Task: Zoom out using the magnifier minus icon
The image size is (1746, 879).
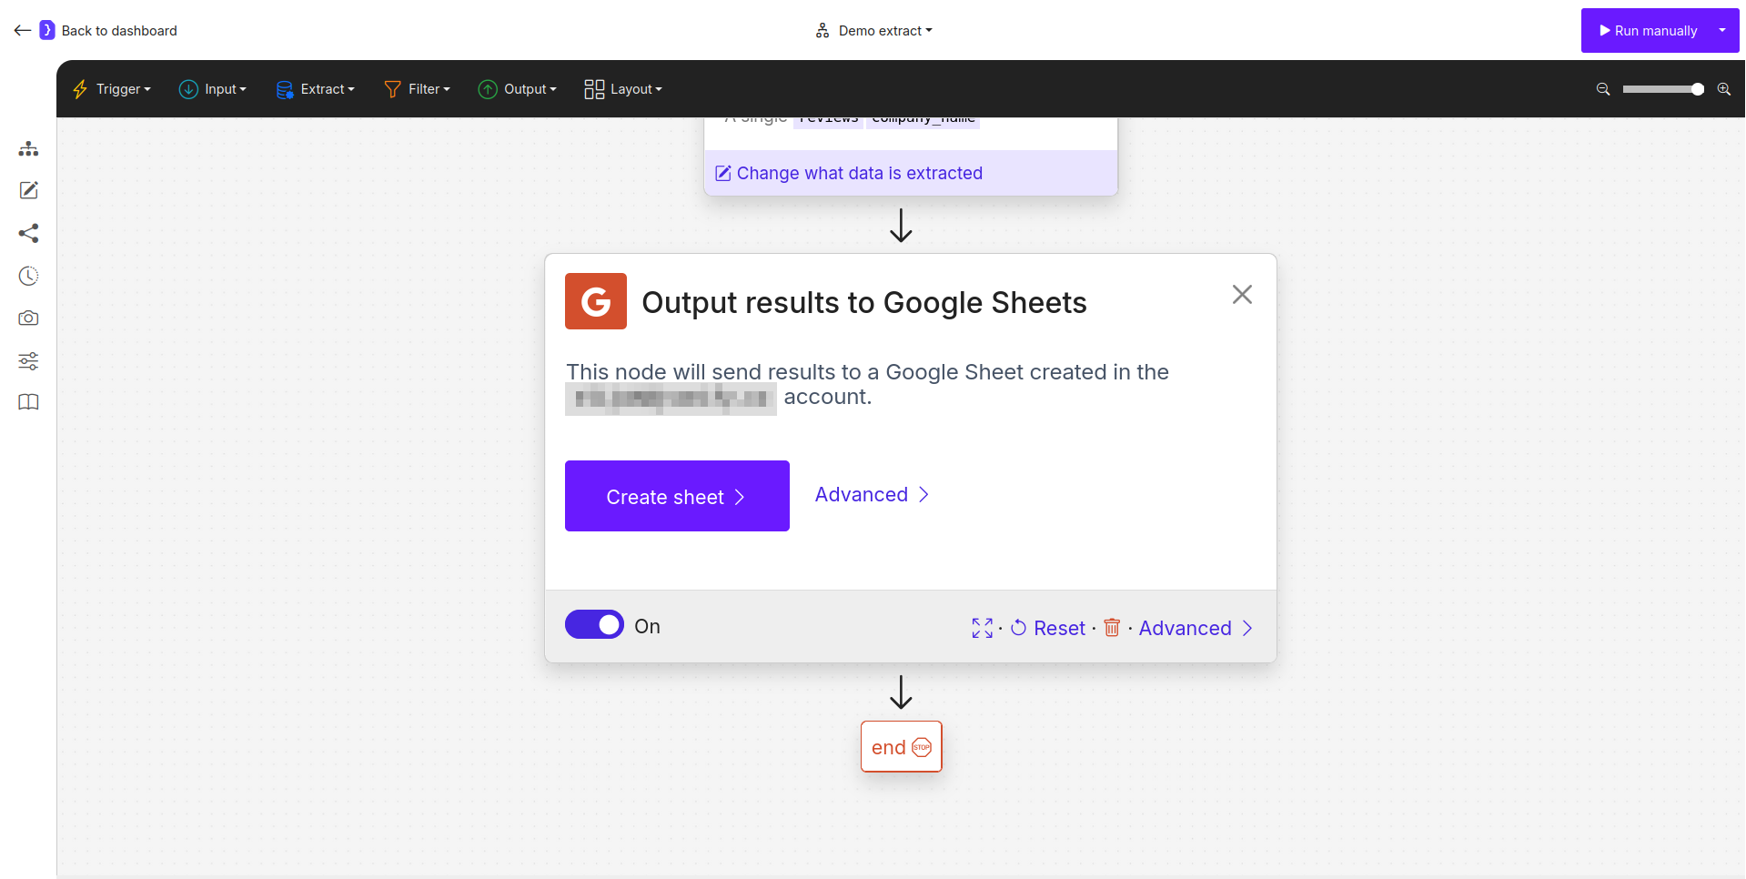Action: (x=1602, y=88)
